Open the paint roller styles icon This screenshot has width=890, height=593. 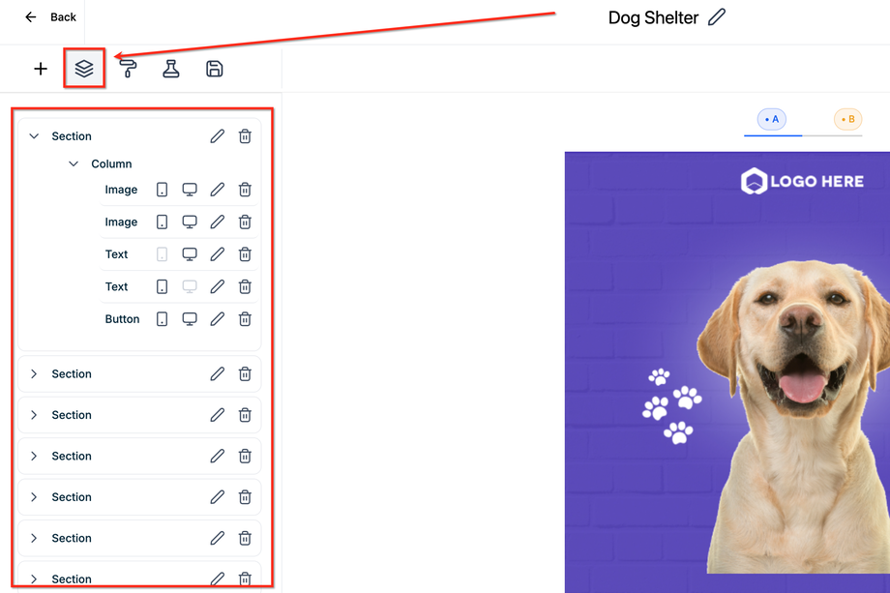(128, 69)
